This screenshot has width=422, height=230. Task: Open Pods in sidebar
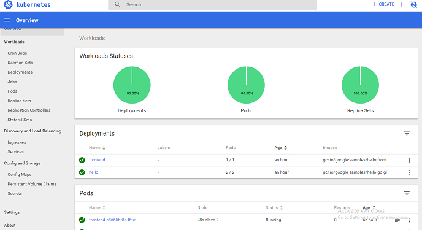[x=12, y=91]
